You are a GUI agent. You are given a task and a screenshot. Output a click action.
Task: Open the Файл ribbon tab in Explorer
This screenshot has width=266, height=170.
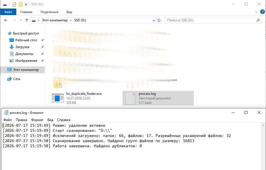click(x=8, y=12)
